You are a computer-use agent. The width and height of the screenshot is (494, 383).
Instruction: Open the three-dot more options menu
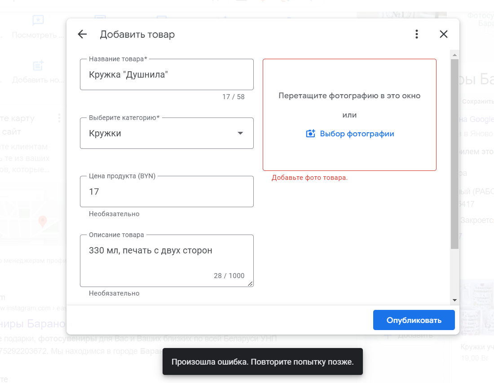(416, 34)
